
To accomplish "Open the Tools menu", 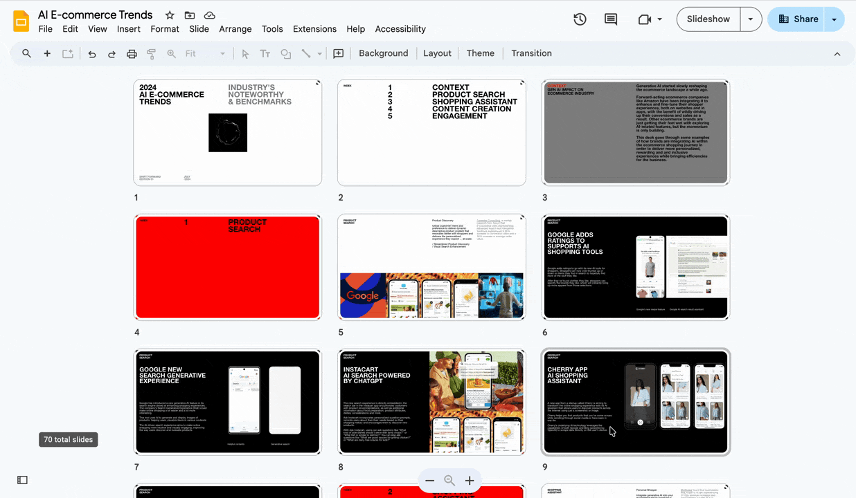I will (272, 29).
